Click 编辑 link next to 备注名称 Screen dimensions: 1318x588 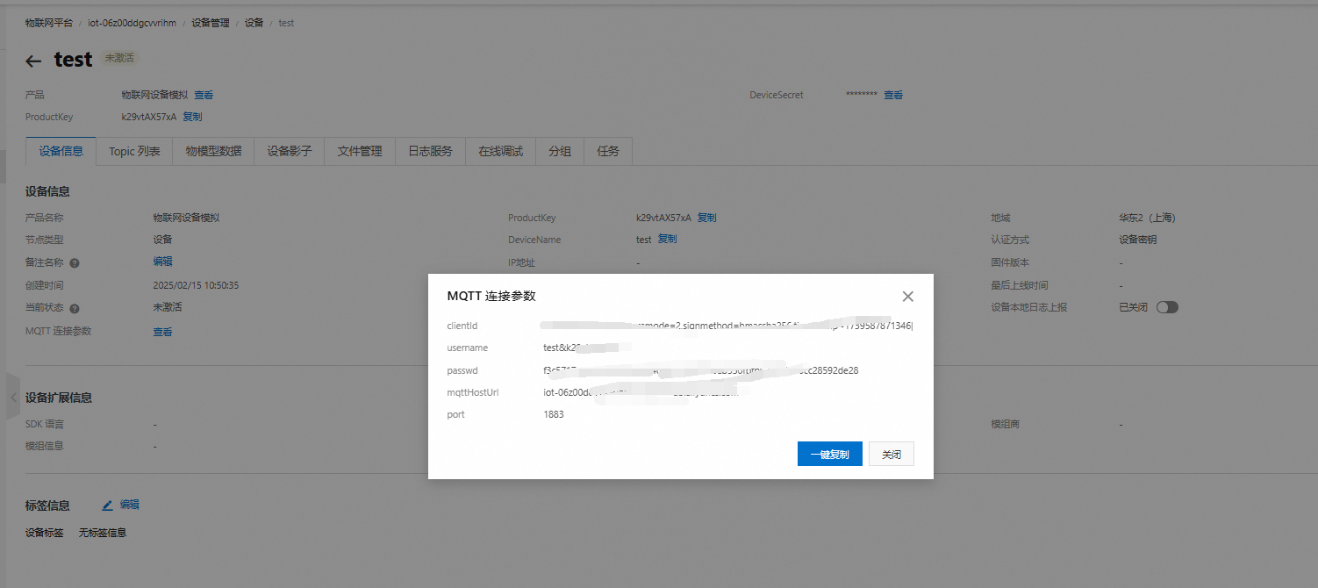(162, 262)
